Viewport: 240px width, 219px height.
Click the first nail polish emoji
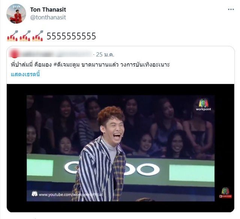point(12,36)
